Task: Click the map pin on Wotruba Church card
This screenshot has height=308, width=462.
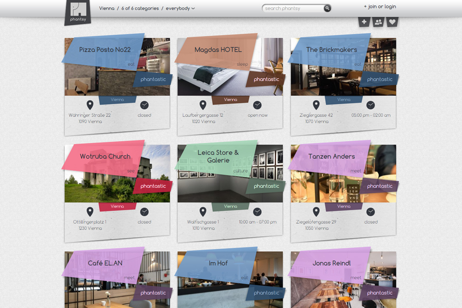Action: pos(90,212)
